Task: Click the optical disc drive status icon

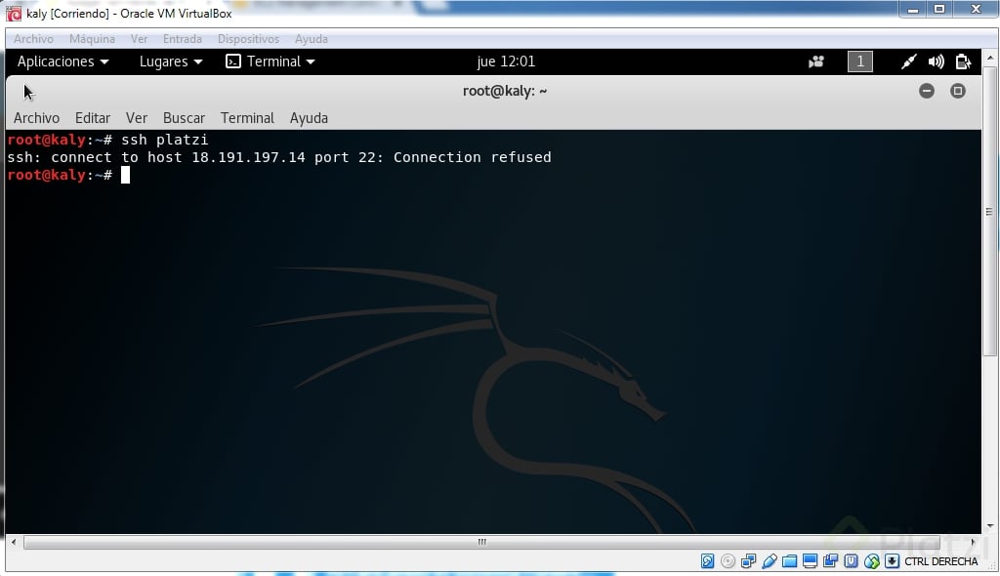Action: pyautogui.click(x=728, y=561)
